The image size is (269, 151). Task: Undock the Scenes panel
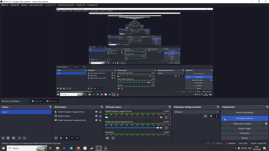[x=51, y=107]
